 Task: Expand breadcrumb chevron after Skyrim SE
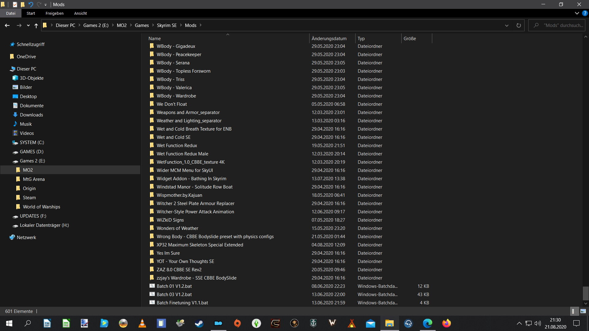[x=181, y=25]
